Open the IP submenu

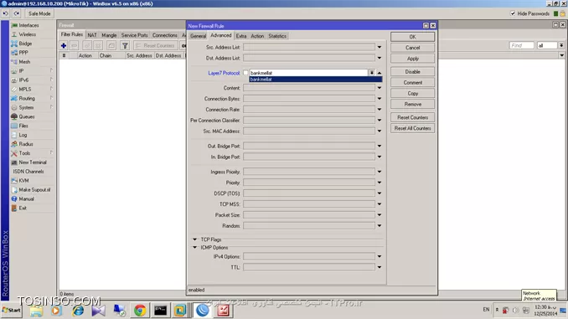coord(22,71)
